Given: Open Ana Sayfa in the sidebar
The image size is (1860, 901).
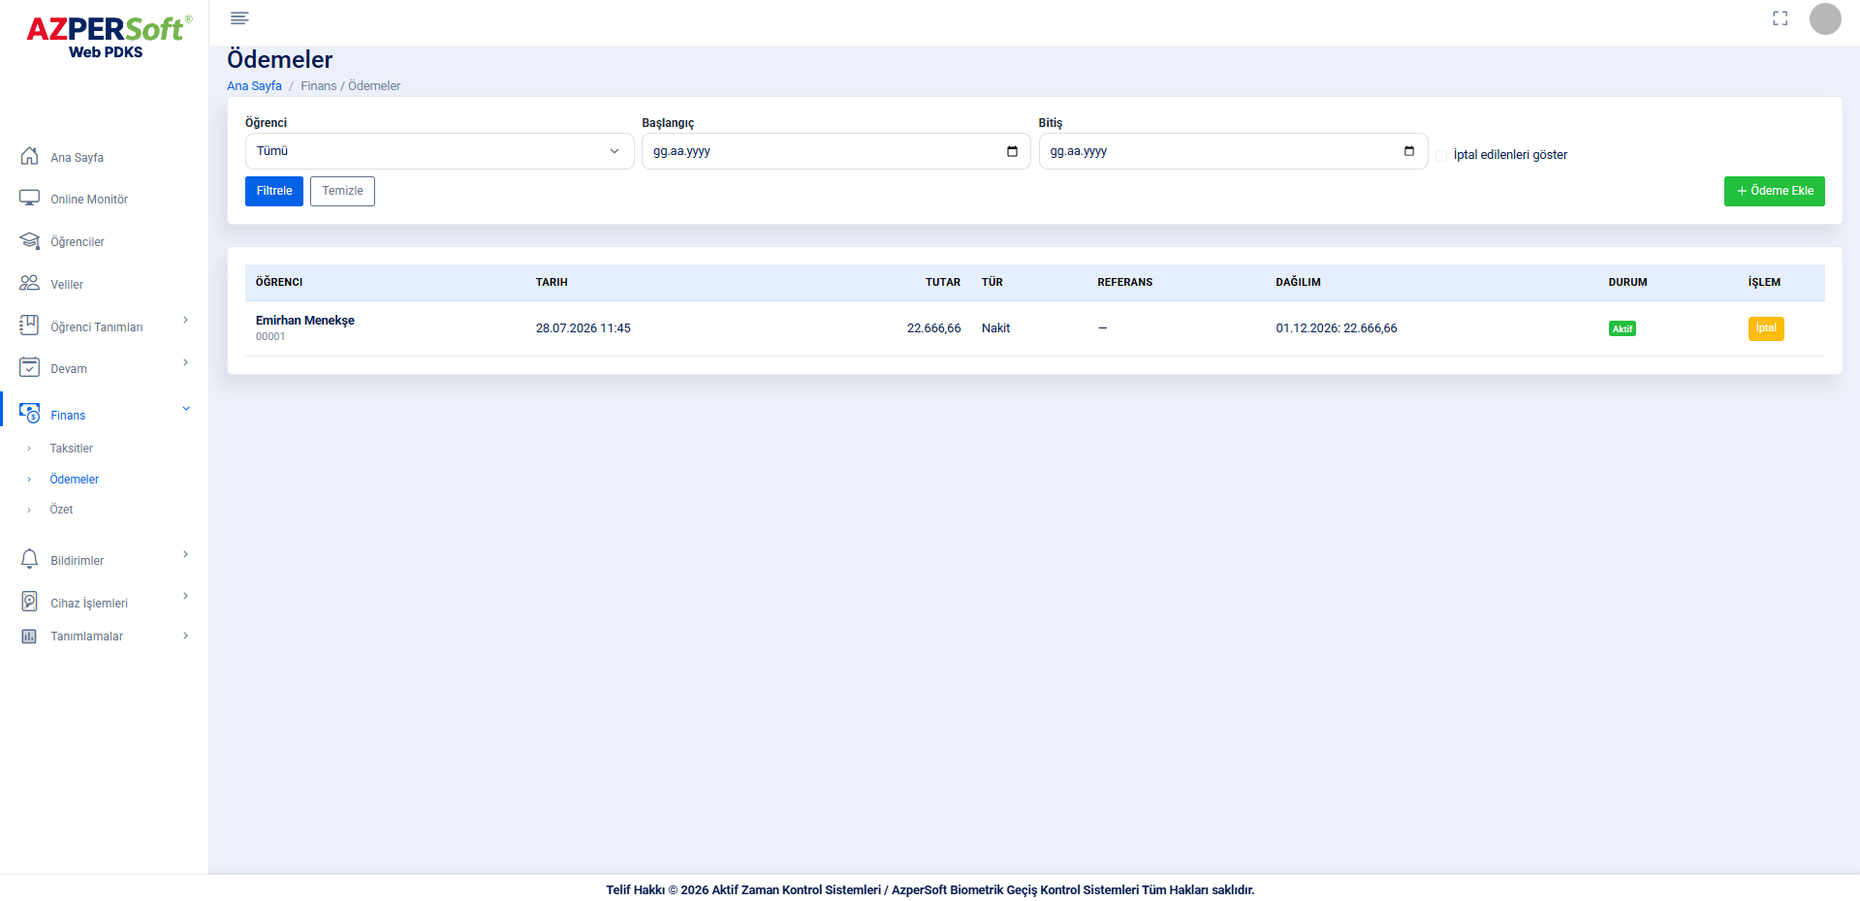Looking at the screenshot, I should 77,158.
